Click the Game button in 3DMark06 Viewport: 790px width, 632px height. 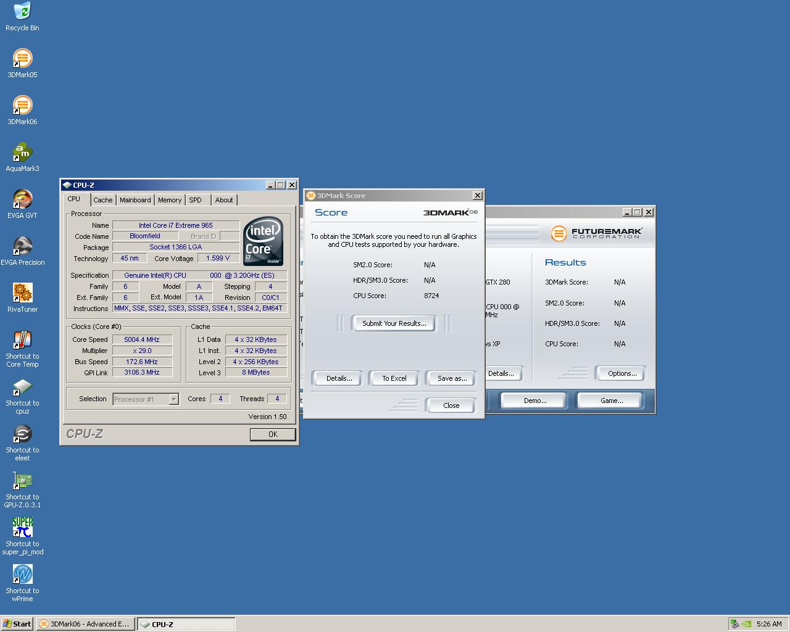[x=611, y=401]
